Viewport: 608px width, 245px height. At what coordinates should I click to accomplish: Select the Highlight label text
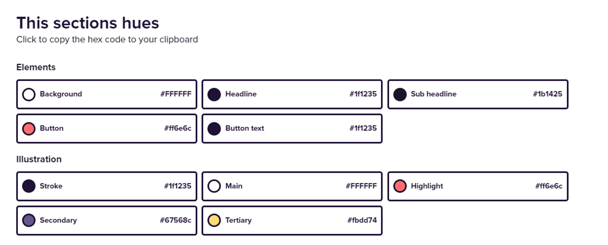[x=427, y=186]
